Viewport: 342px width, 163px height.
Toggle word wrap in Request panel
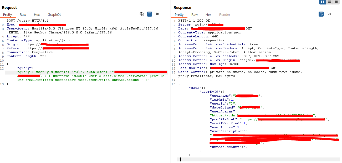pos(150,14)
